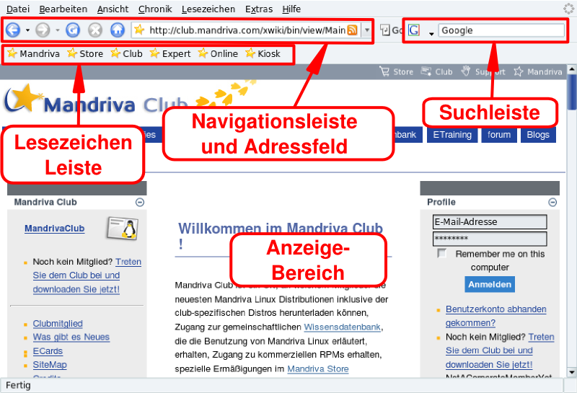577x393 pixels.
Task: Open Benutzerkonto abhanden gekommen link
Action: (x=495, y=316)
